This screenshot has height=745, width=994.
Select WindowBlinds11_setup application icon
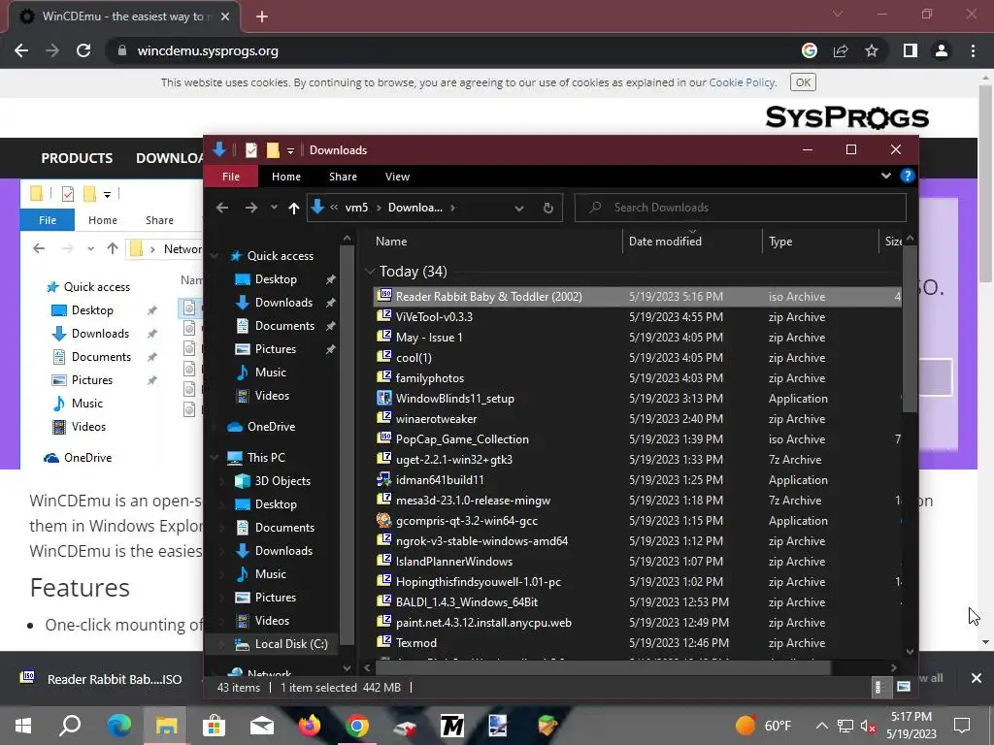tap(384, 398)
